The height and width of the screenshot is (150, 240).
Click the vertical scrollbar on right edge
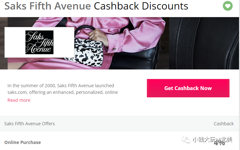coord(239,75)
